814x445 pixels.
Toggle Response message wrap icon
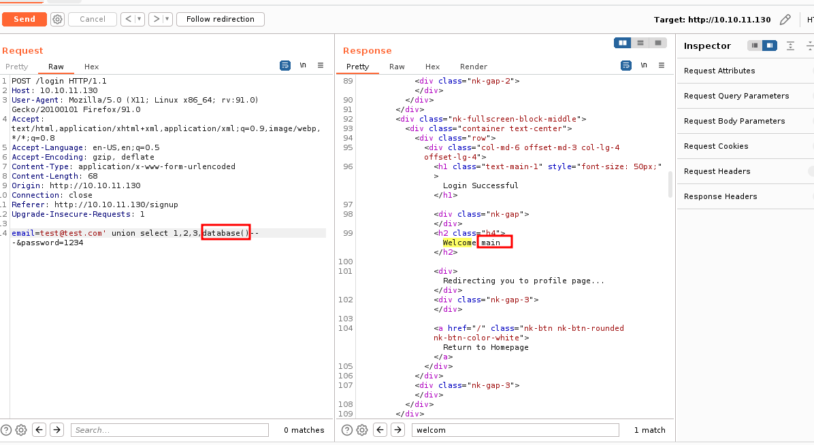pos(626,65)
